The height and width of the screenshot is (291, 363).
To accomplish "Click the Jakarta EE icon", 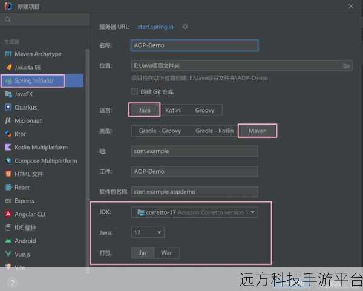I will click(x=8, y=67).
